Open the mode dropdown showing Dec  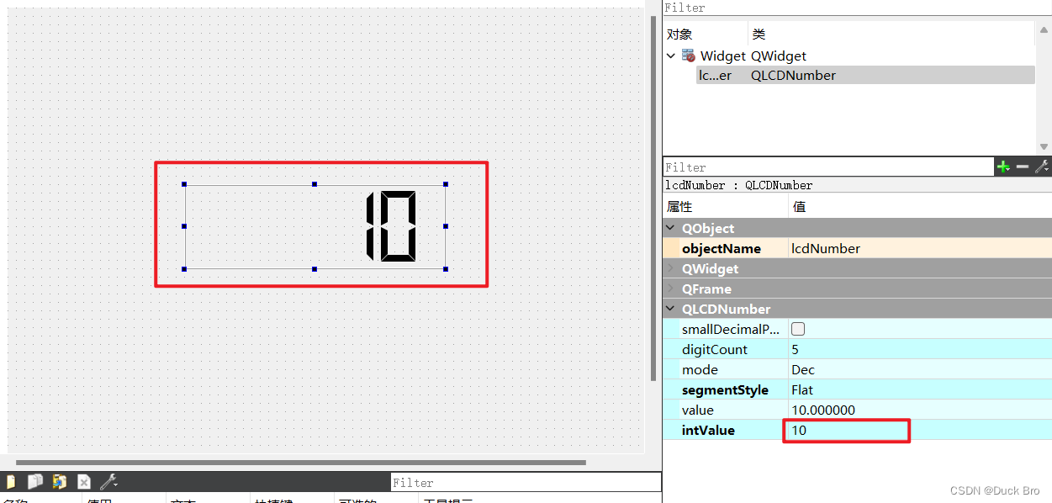[x=841, y=369]
